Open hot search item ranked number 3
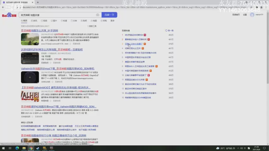The height and width of the screenshot is (151, 269). coord(133,44)
